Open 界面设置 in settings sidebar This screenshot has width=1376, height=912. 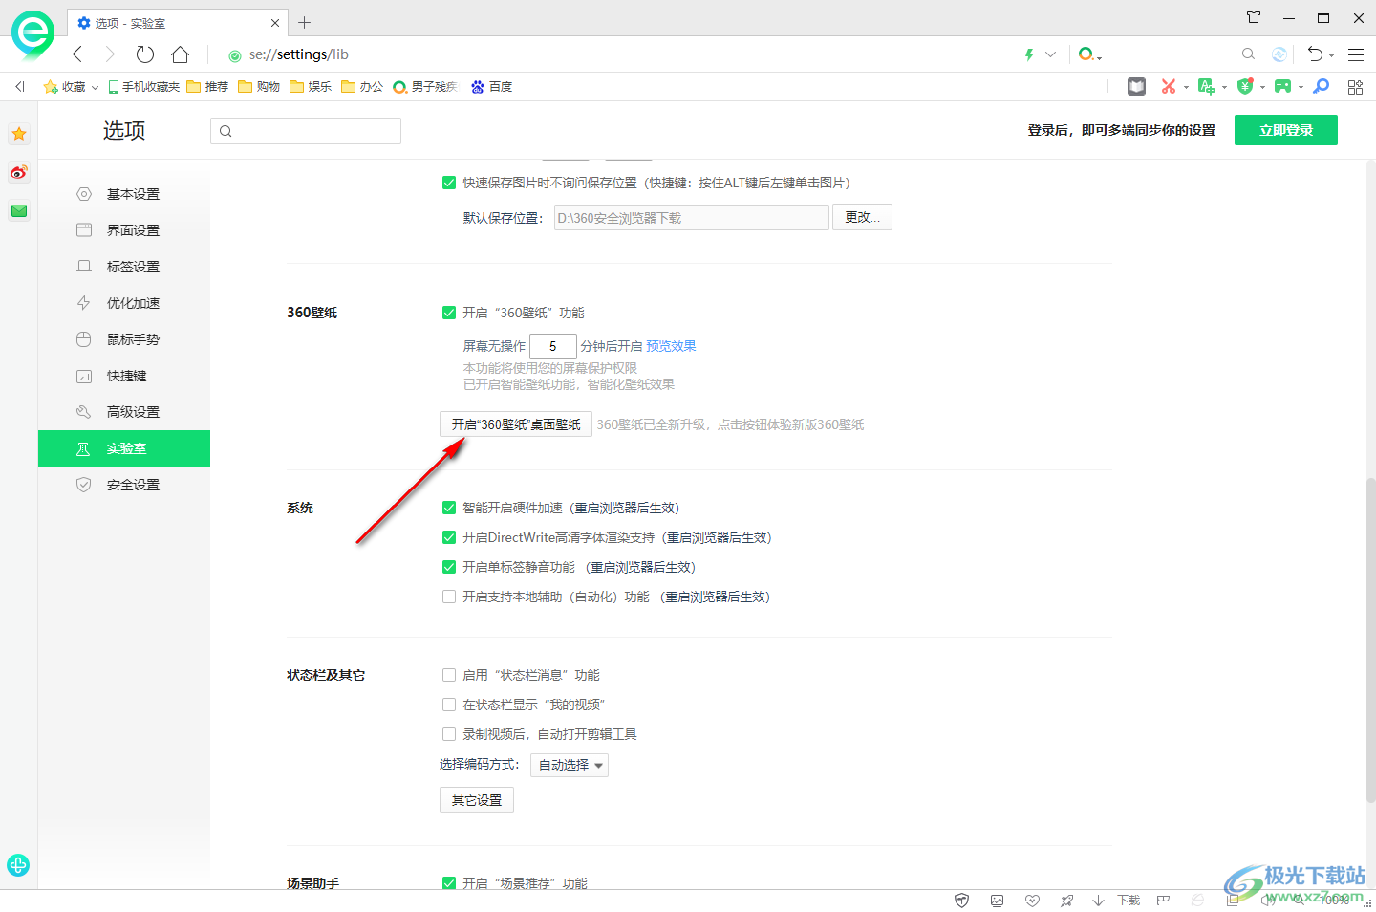click(x=124, y=230)
